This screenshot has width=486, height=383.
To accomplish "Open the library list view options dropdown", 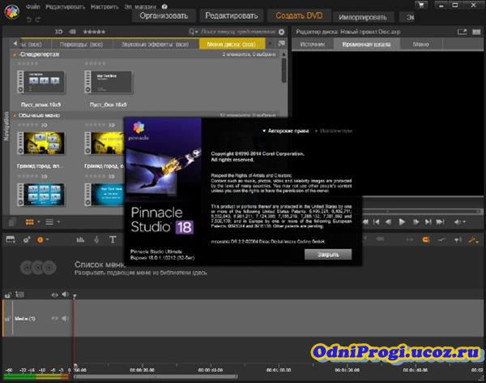I will [x=52, y=221].
